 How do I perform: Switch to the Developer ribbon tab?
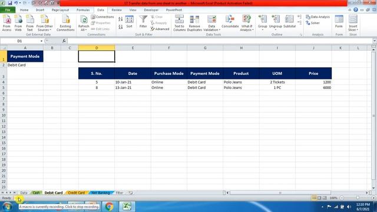point(151,10)
